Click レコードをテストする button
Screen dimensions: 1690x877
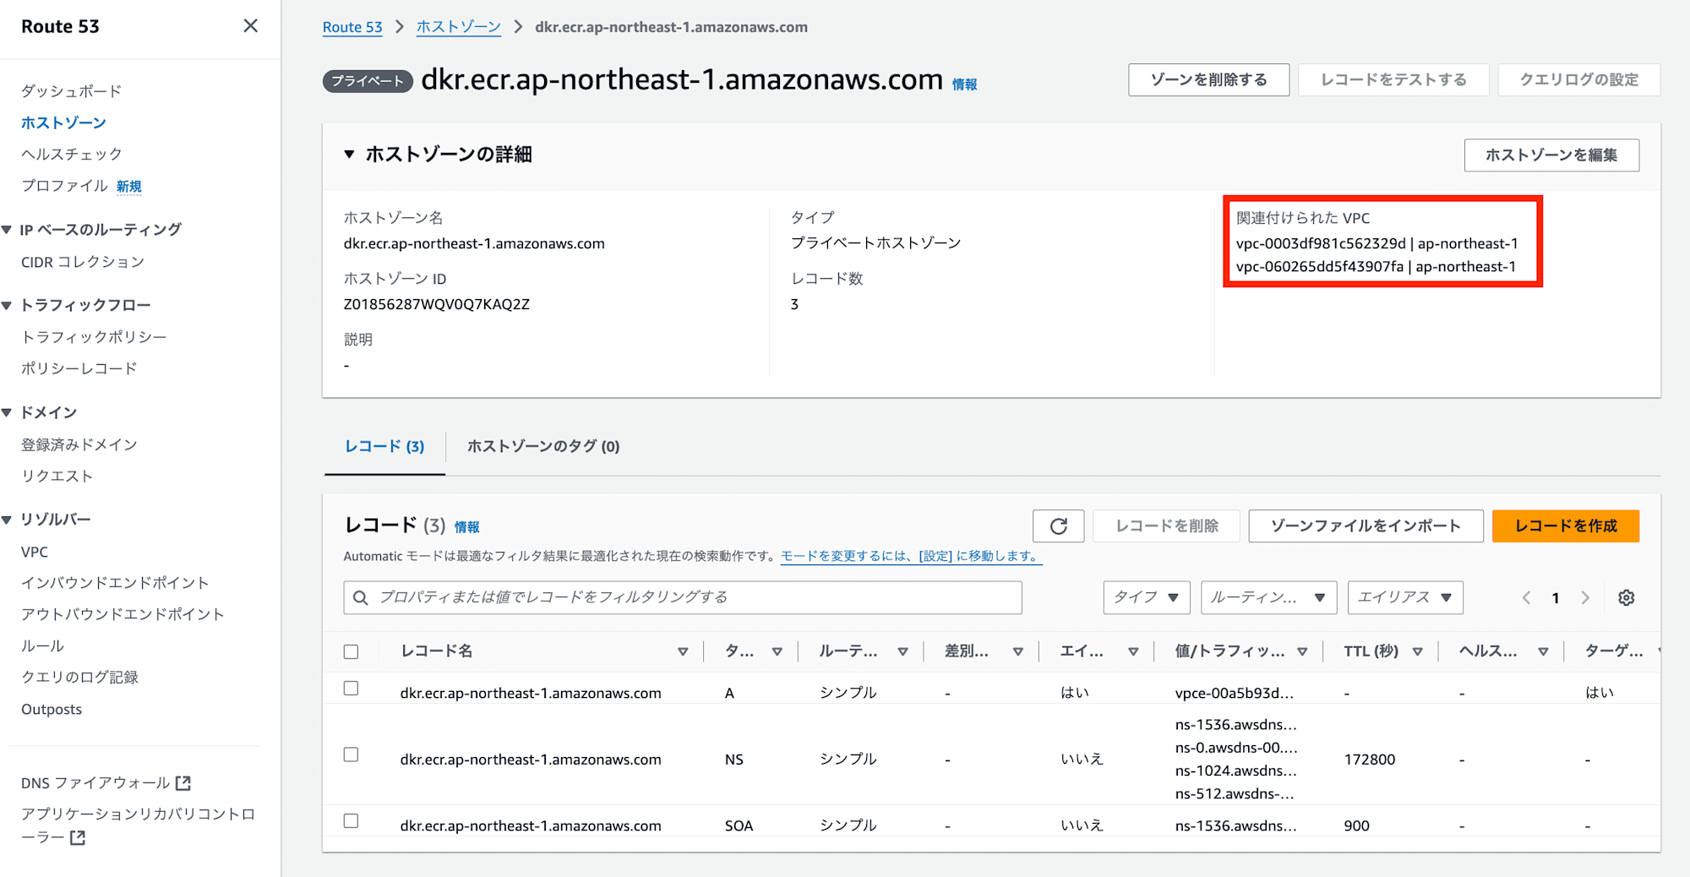[1393, 79]
